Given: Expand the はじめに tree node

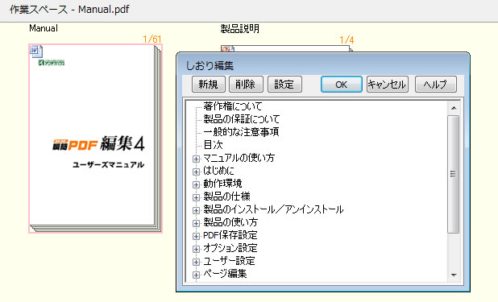Looking at the screenshot, I should tap(197, 172).
